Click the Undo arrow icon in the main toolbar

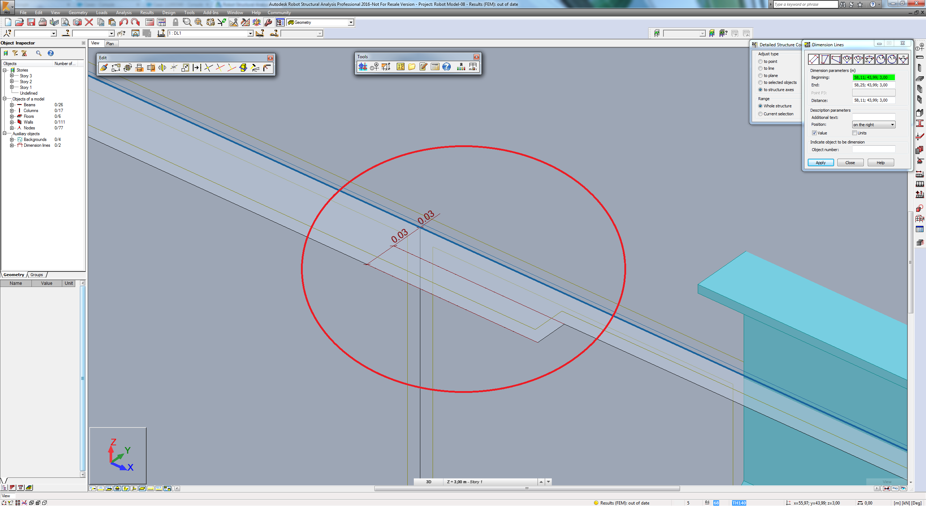124,22
